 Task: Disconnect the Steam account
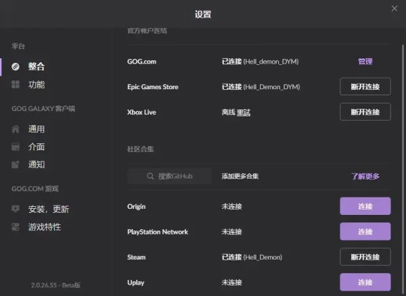click(x=365, y=257)
